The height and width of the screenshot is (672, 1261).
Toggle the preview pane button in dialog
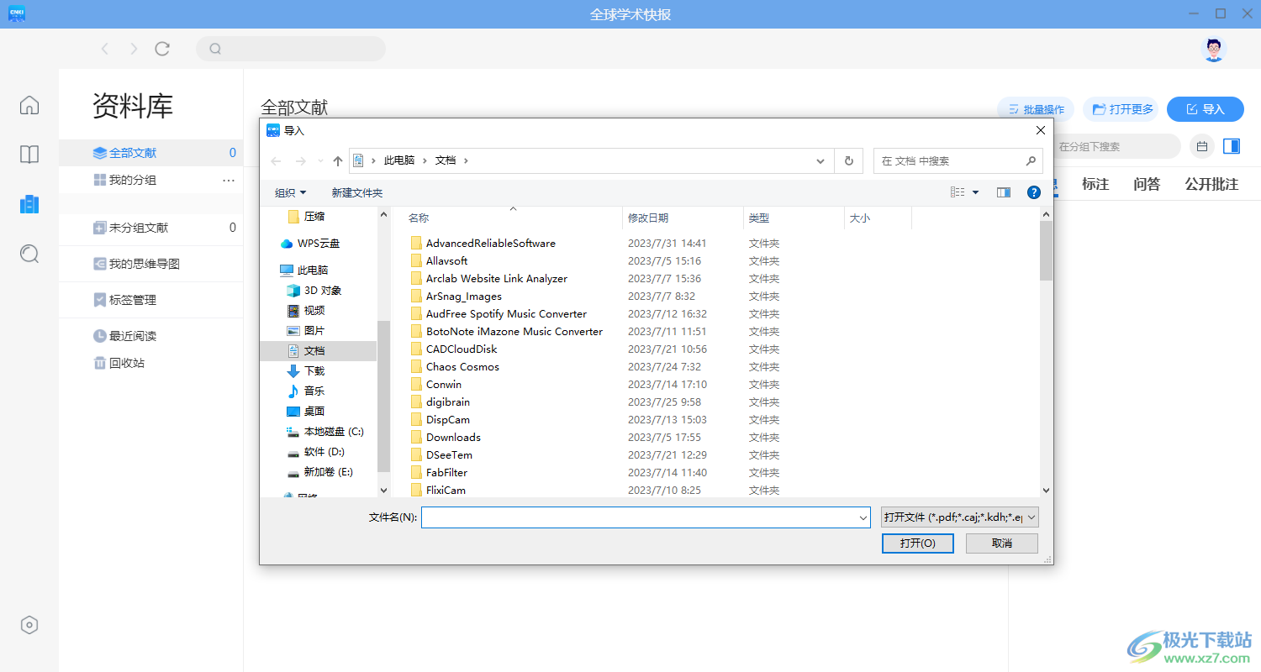(x=1003, y=192)
